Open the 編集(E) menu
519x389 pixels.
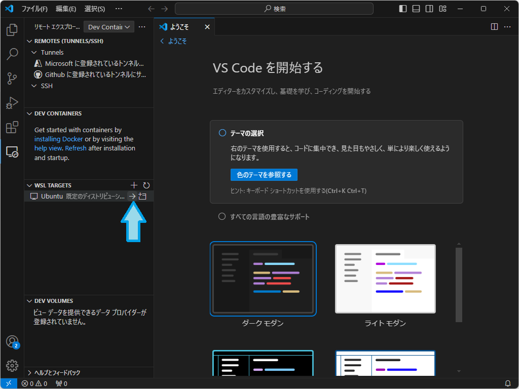pyautogui.click(x=66, y=9)
